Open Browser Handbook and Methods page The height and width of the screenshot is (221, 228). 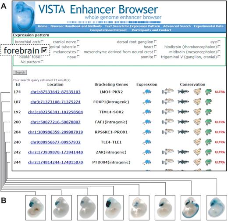76,26
